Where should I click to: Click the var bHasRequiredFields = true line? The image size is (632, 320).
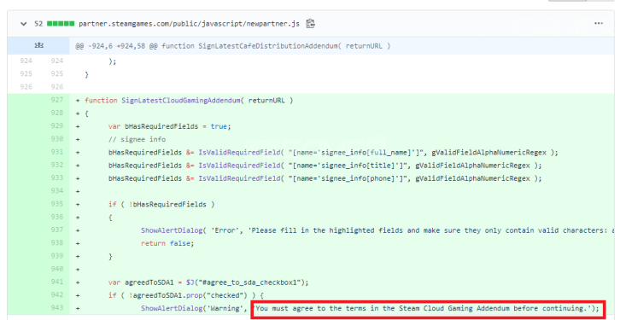(169, 126)
